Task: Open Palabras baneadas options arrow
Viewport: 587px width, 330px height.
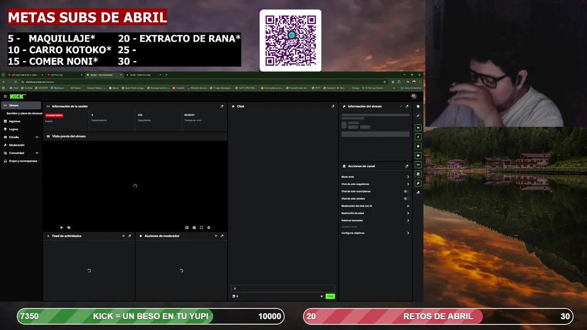Action: point(408,220)
